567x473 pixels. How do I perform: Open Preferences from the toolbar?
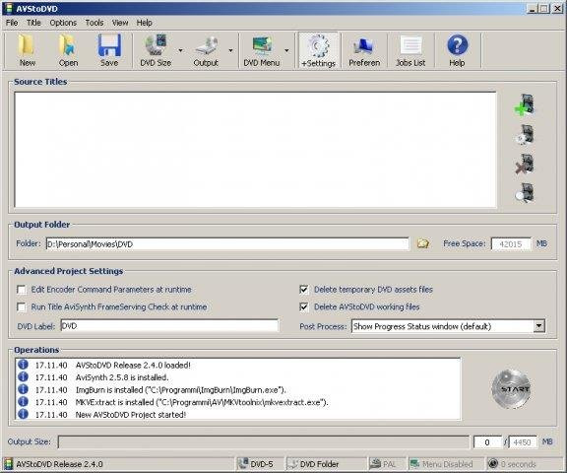(x=364, y=50)
